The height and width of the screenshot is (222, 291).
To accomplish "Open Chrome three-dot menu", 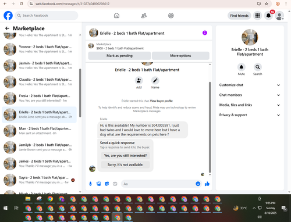I will click(x=286, y=3).
